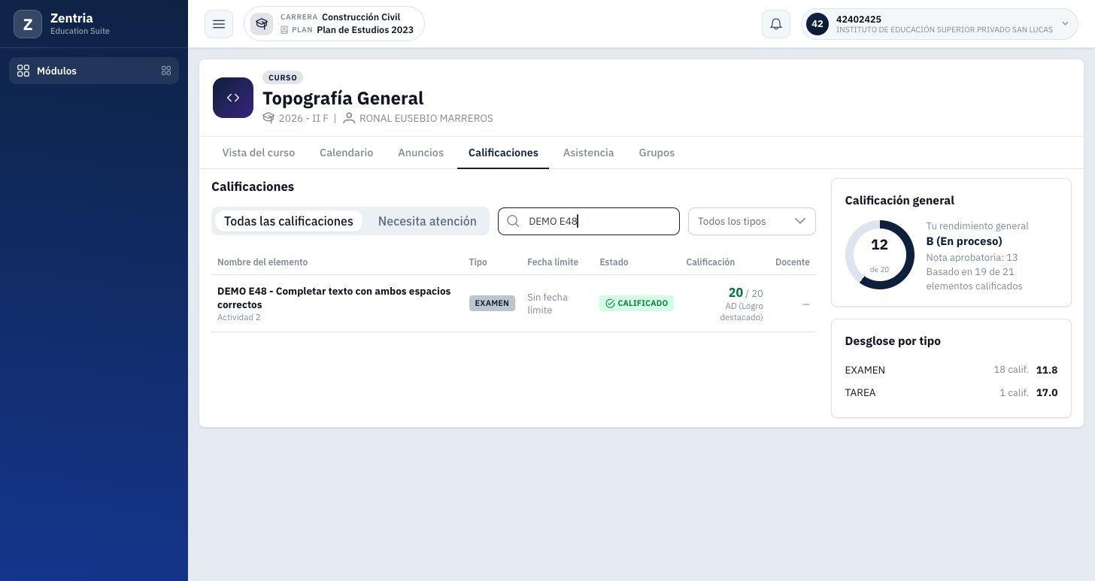Click the user avatar badge 42
The height and width of the screenshot is (581, 1095).
(817, 24)
